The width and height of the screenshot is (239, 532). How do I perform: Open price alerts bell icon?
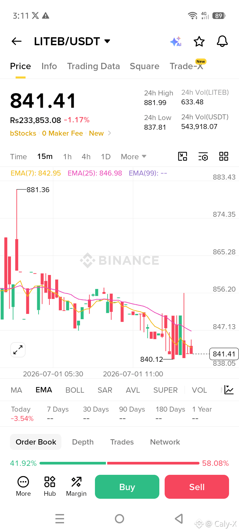(222, 42)
